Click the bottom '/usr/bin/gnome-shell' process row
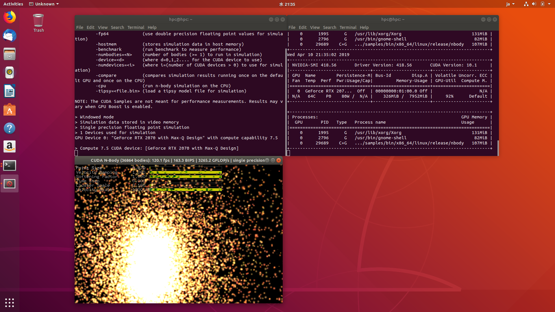Screen dimensions: 555x312 coord(389,138)
